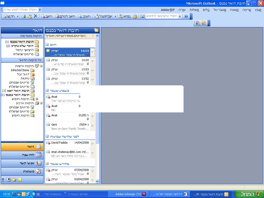Switch to the משימות tasks pane
264x198 pixels.
(22, 171)
